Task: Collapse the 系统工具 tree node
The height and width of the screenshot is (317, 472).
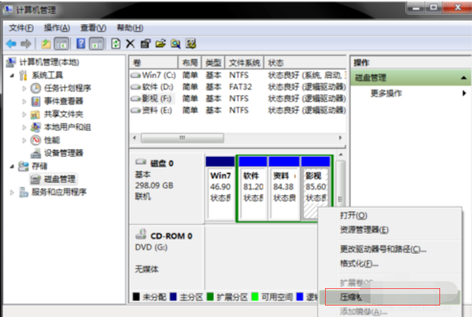Action: 14,75
